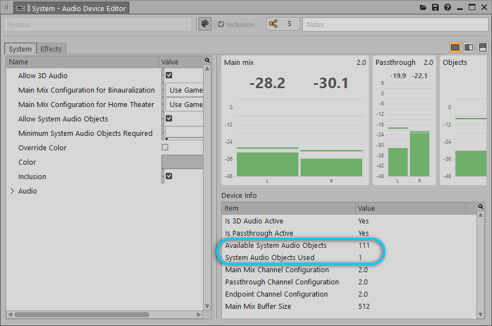Viewport: 492px width, 326px height.
Task: Click the gray Color swatch
Action: [182, 162]
